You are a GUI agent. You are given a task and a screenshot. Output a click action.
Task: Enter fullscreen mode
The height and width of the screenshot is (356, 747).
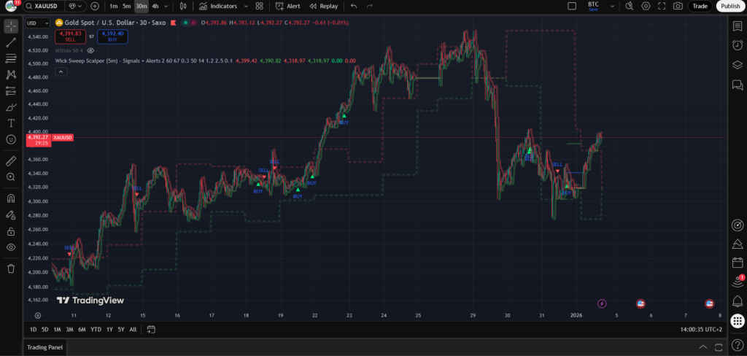tap(662, 6)
